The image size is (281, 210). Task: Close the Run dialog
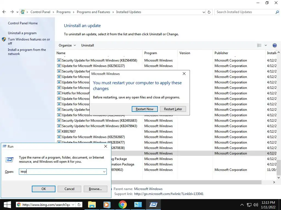[106, 147]
